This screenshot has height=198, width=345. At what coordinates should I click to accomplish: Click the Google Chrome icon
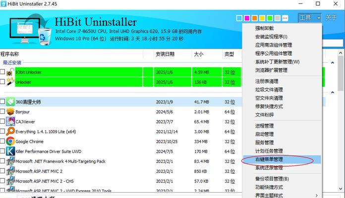10,141
